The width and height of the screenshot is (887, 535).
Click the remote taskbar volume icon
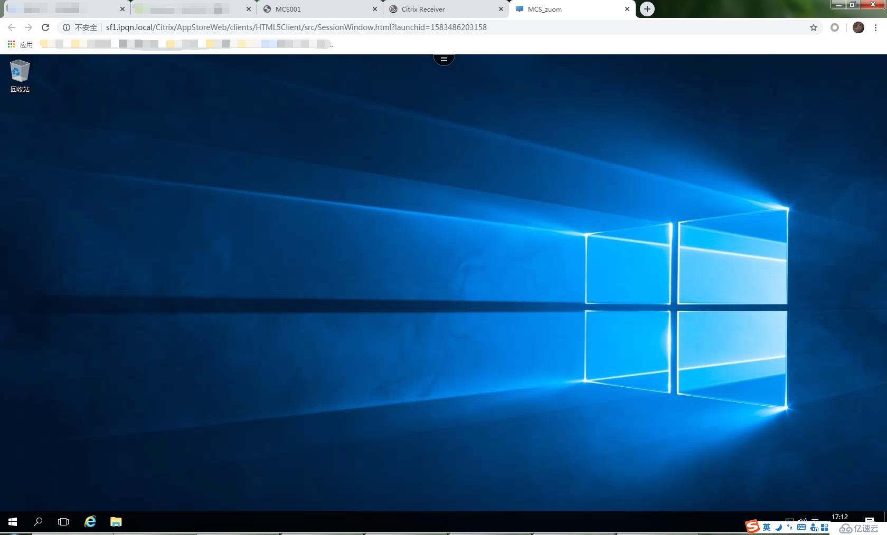click(802, 520)
